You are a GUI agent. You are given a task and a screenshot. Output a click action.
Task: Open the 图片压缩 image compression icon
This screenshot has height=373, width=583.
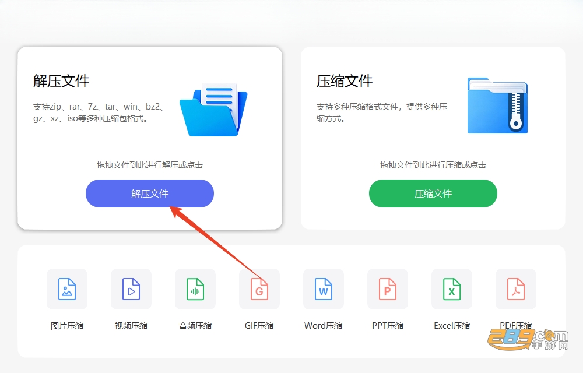[x=67, y=289]
